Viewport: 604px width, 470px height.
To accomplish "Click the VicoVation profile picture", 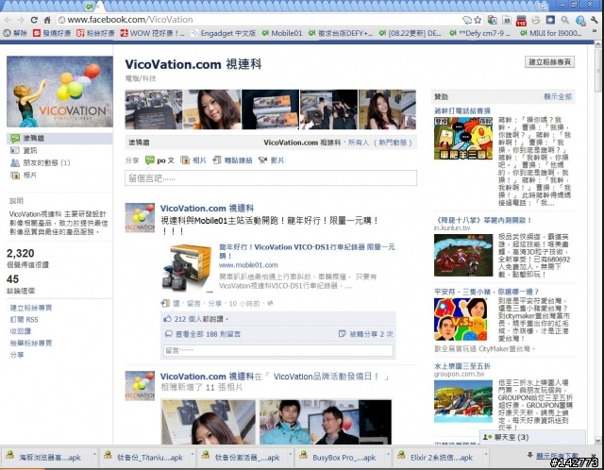I will coord(59,92).
